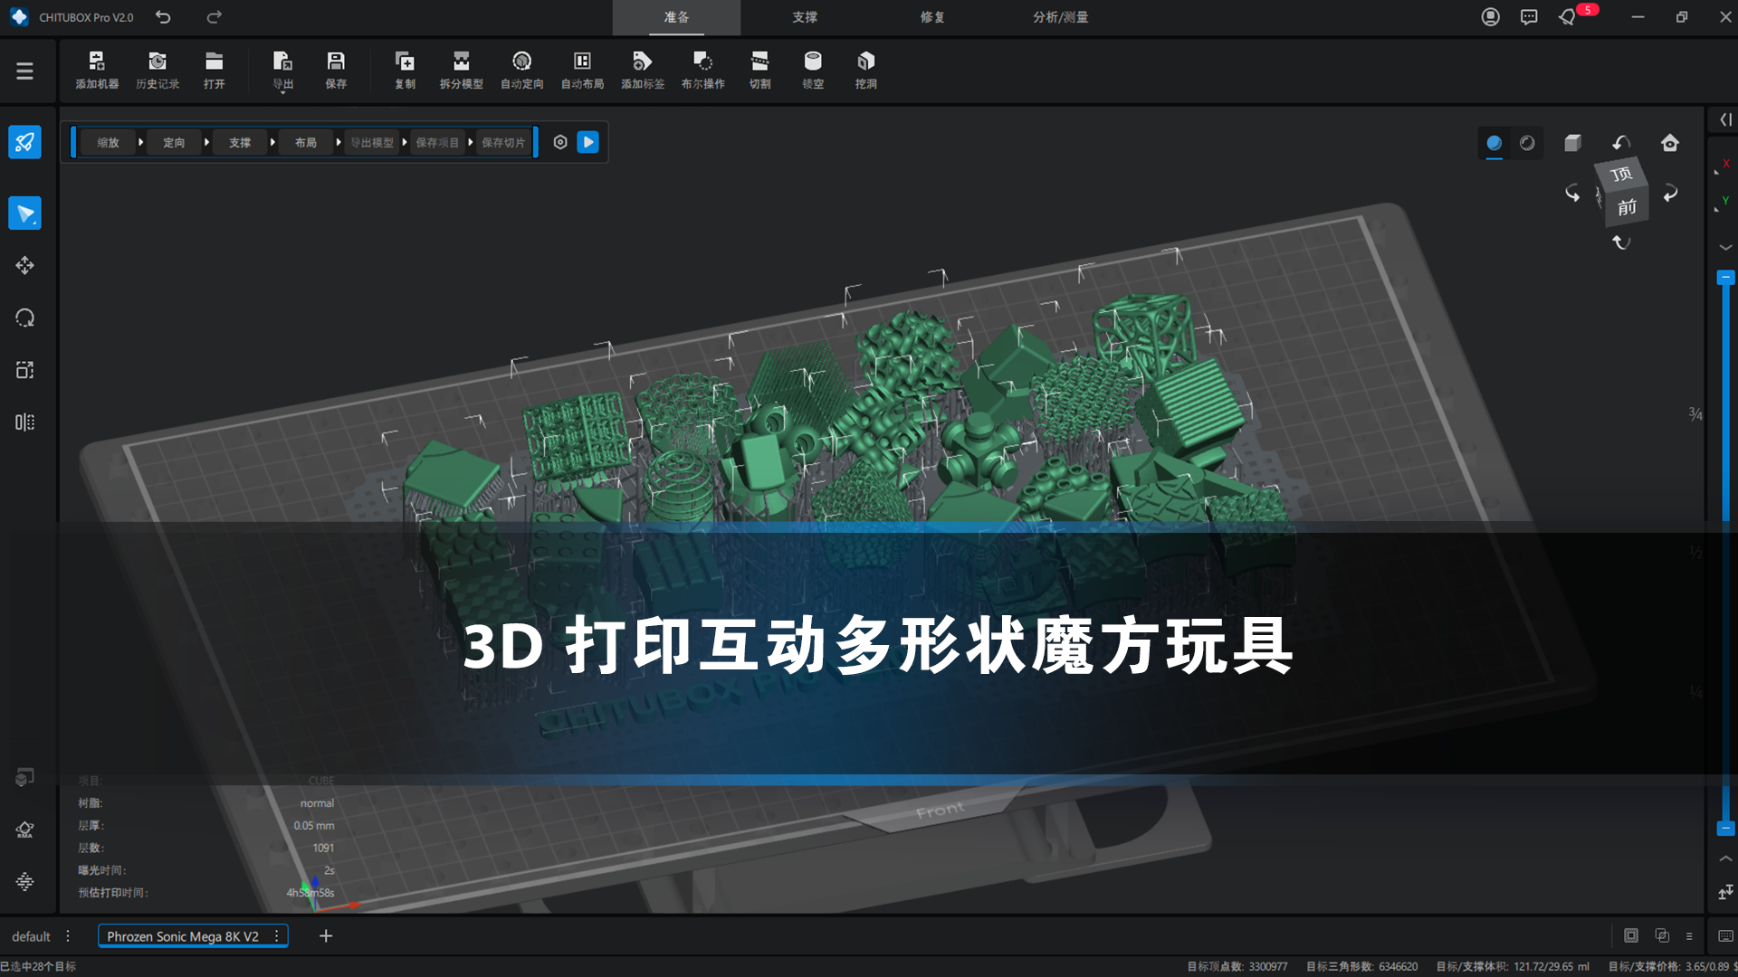Open 历史记录 history records
The image size is (1738, 977).
pos(158,70)
